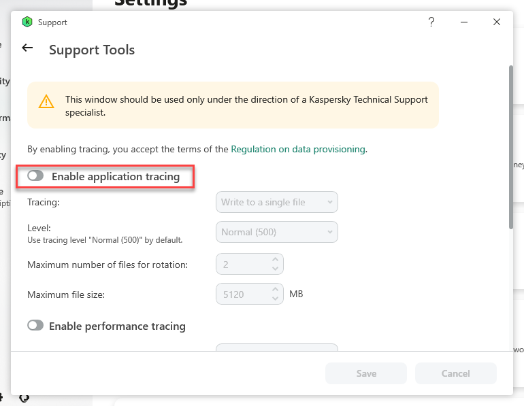Click the Cancel button
This screenshot has height=406, width=524.
pyautogui.click(x=456, y=373)
